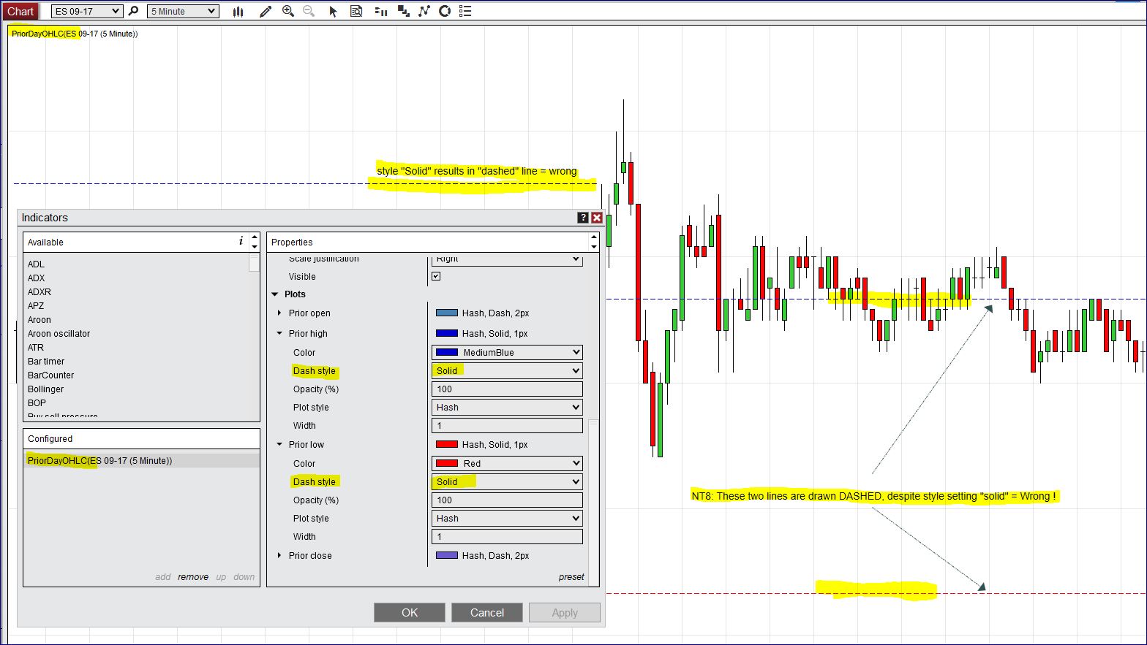The height and width of the screenshot is (645, 1147).
Task: Select PriorDayOHLC in the Configured list
Action: tap(141, 461)
